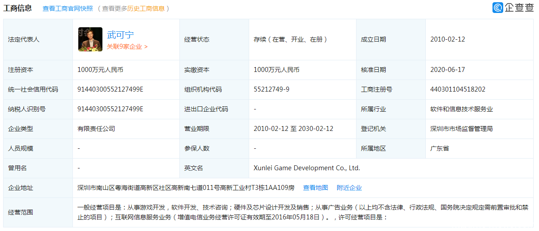Select 所属行业 label cell

pos(391,109)
